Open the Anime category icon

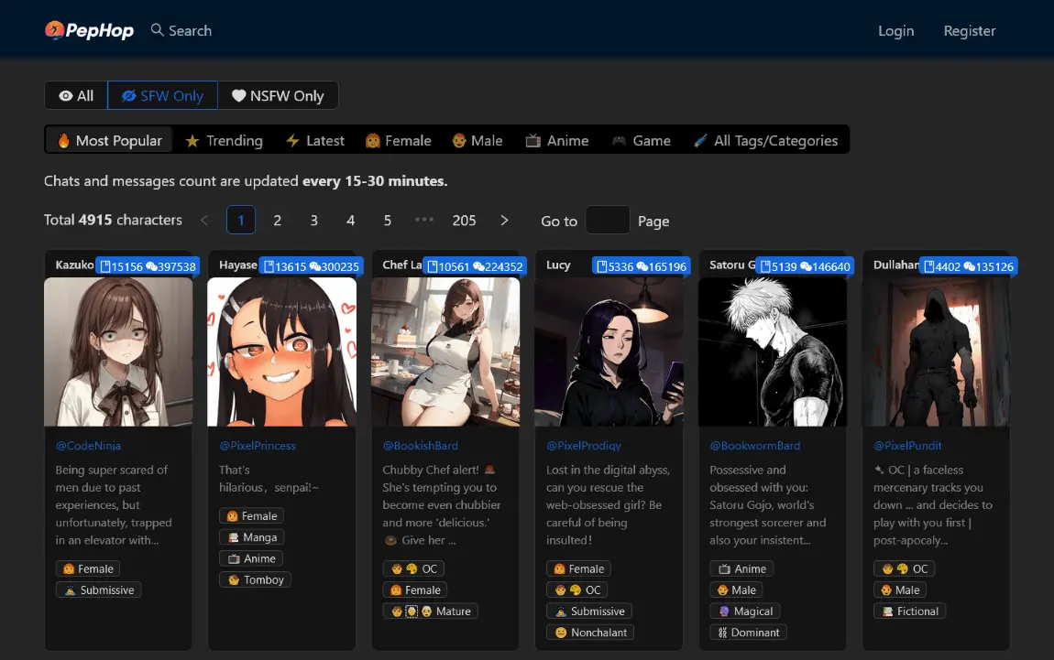point(534,140)
